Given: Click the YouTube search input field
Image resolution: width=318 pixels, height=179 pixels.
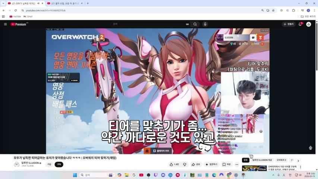Looking at the screenshot, I should pyautogui.click(x=149, y=24).
